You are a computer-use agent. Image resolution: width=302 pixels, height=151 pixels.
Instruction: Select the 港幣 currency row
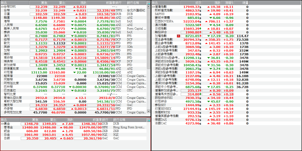(73, 21)
